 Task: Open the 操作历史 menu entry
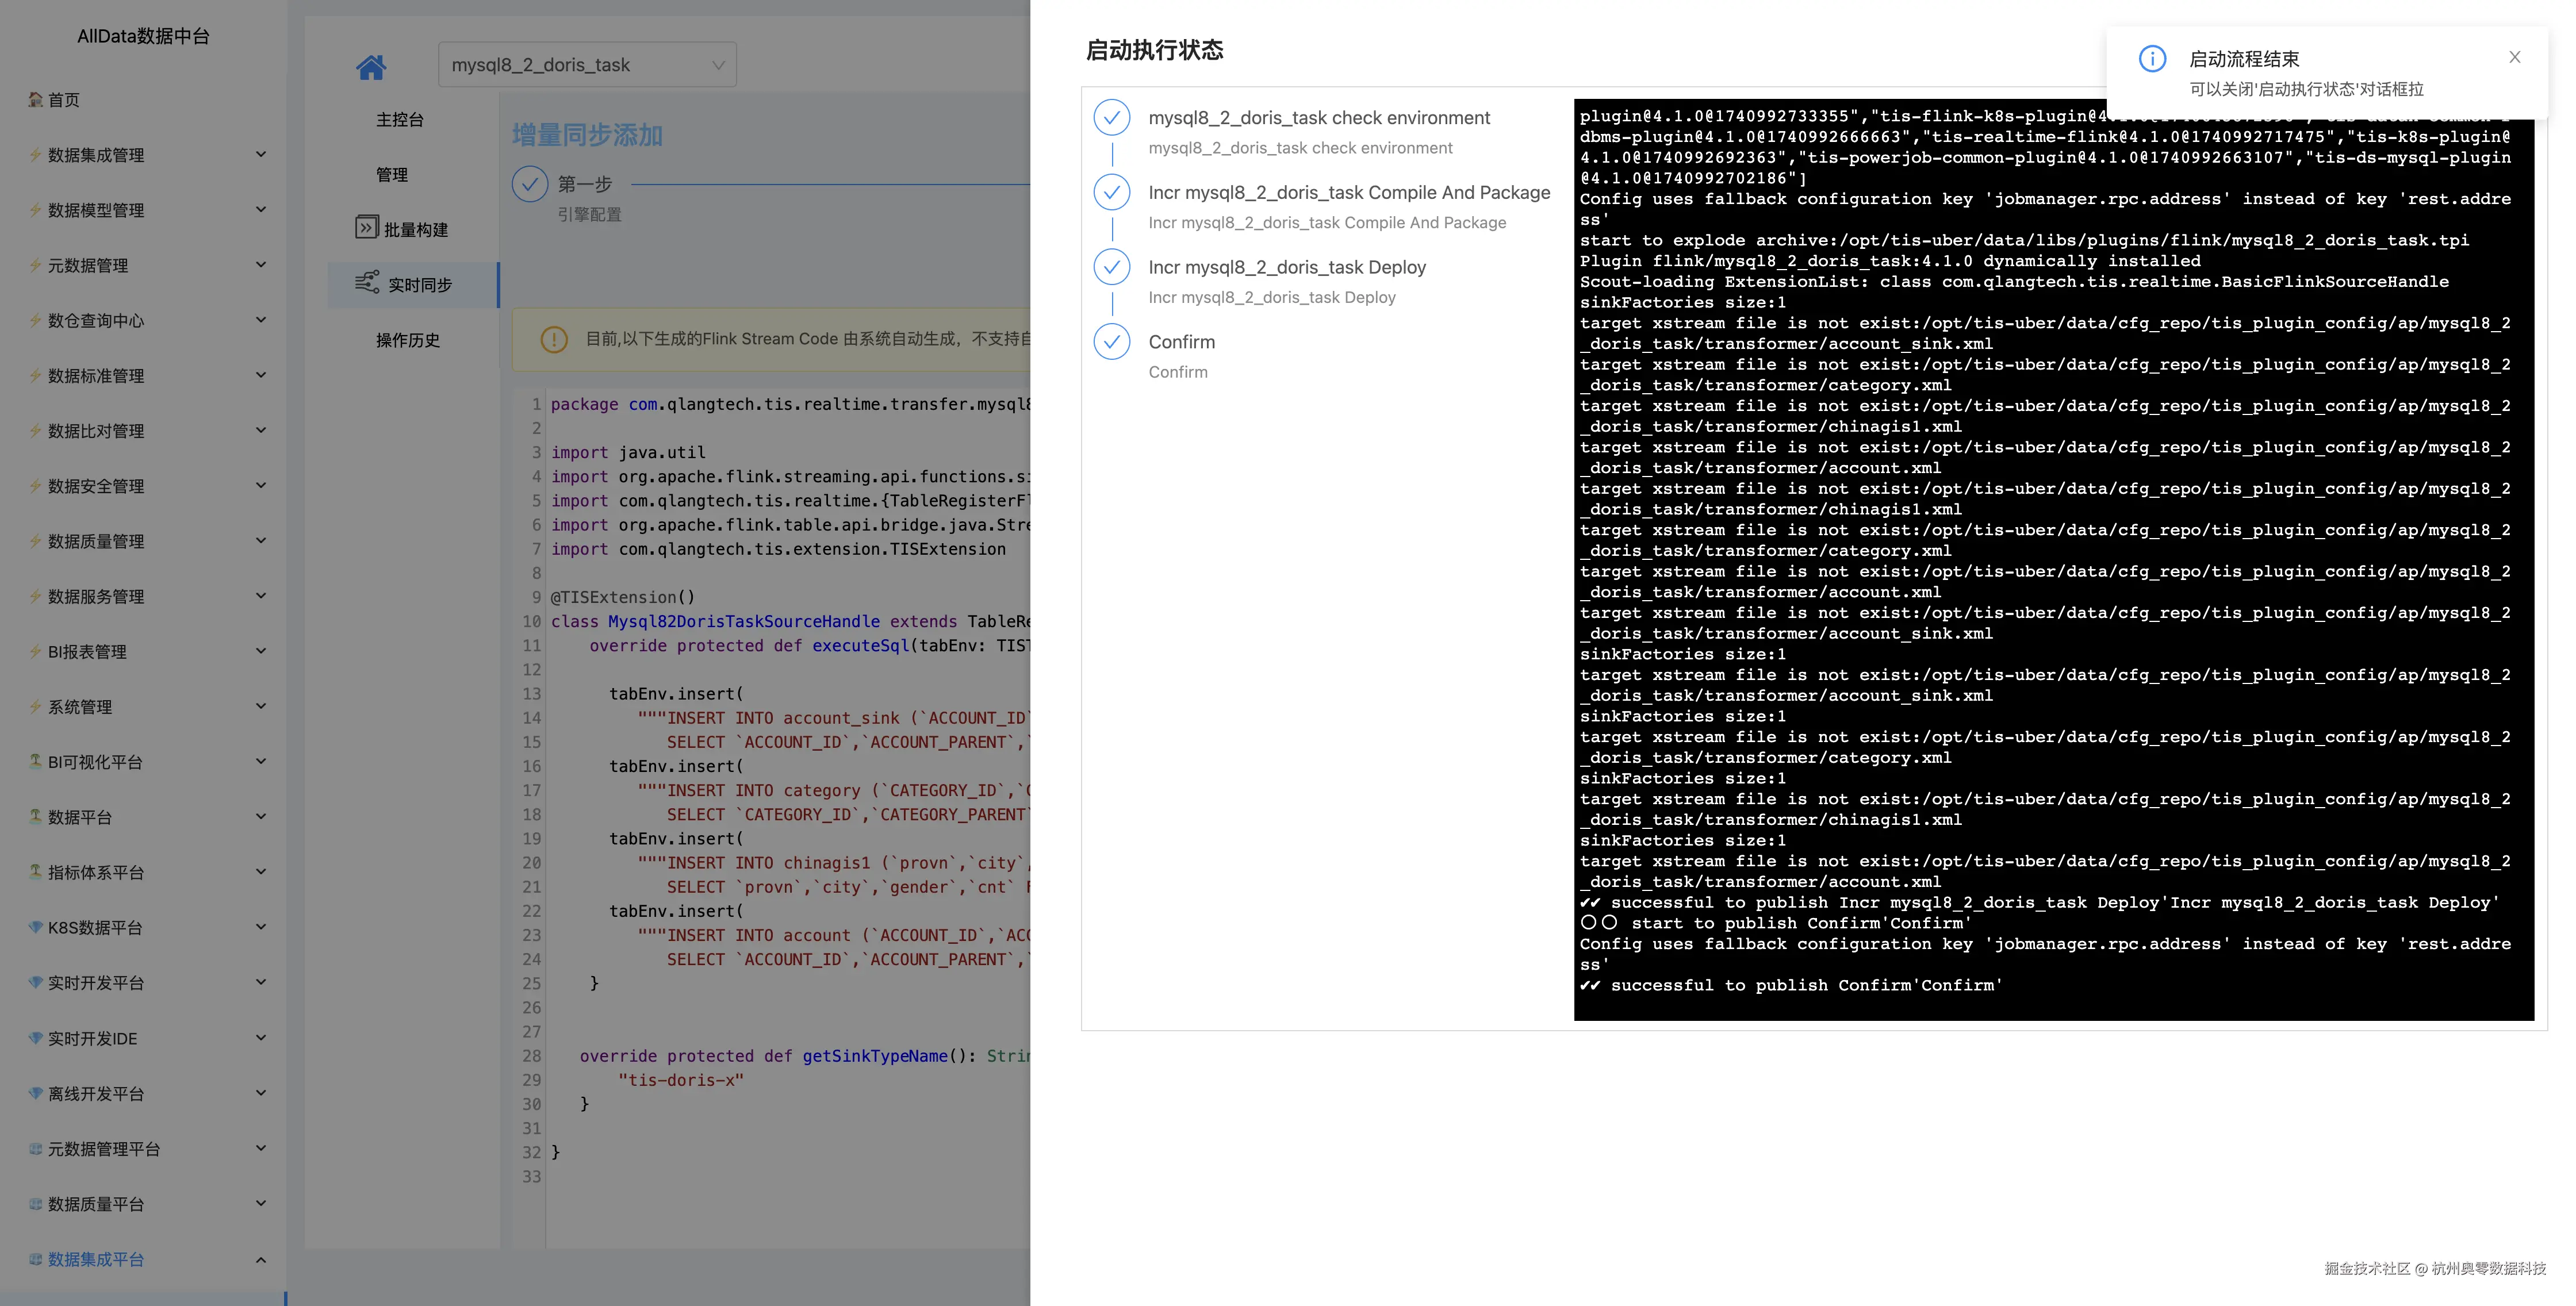[x=408, y=340]
